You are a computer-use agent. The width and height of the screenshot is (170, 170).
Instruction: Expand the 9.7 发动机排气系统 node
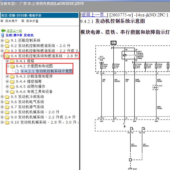pos(2,107)
